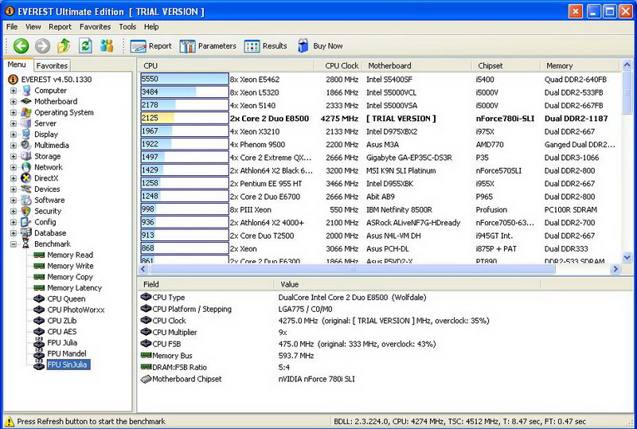This screenshot has width=637, height=429.
Task: Click the Up folder toolbar icon
Action: pos(64,46)
